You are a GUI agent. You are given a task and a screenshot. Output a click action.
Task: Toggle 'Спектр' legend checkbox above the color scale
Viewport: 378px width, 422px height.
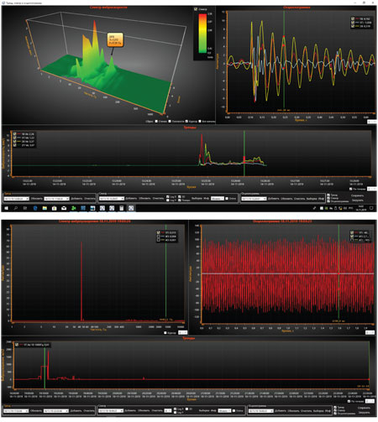pyautogui.click(x=196, y=9)
